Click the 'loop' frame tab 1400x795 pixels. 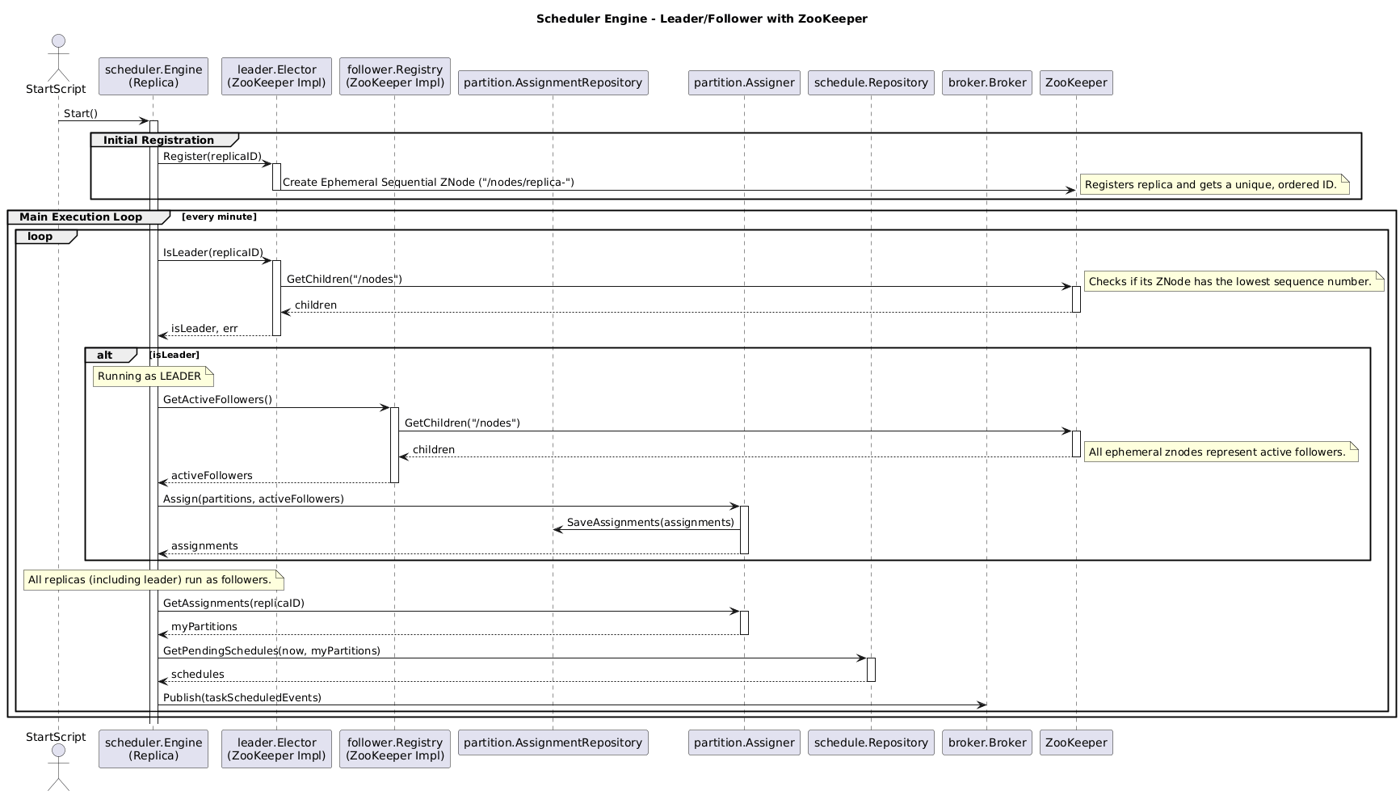(40, 237)
